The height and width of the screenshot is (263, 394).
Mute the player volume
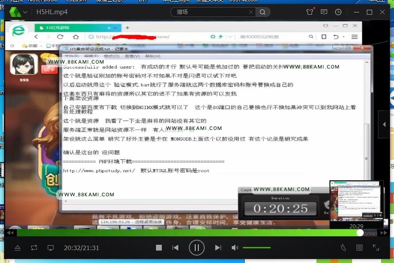[x=235, y=248]
